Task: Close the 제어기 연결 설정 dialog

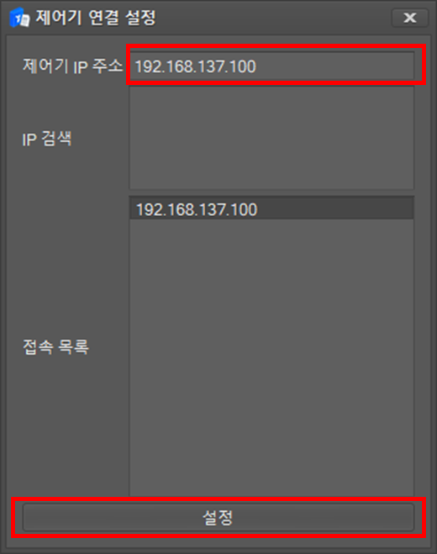Action: coord(410,18)
